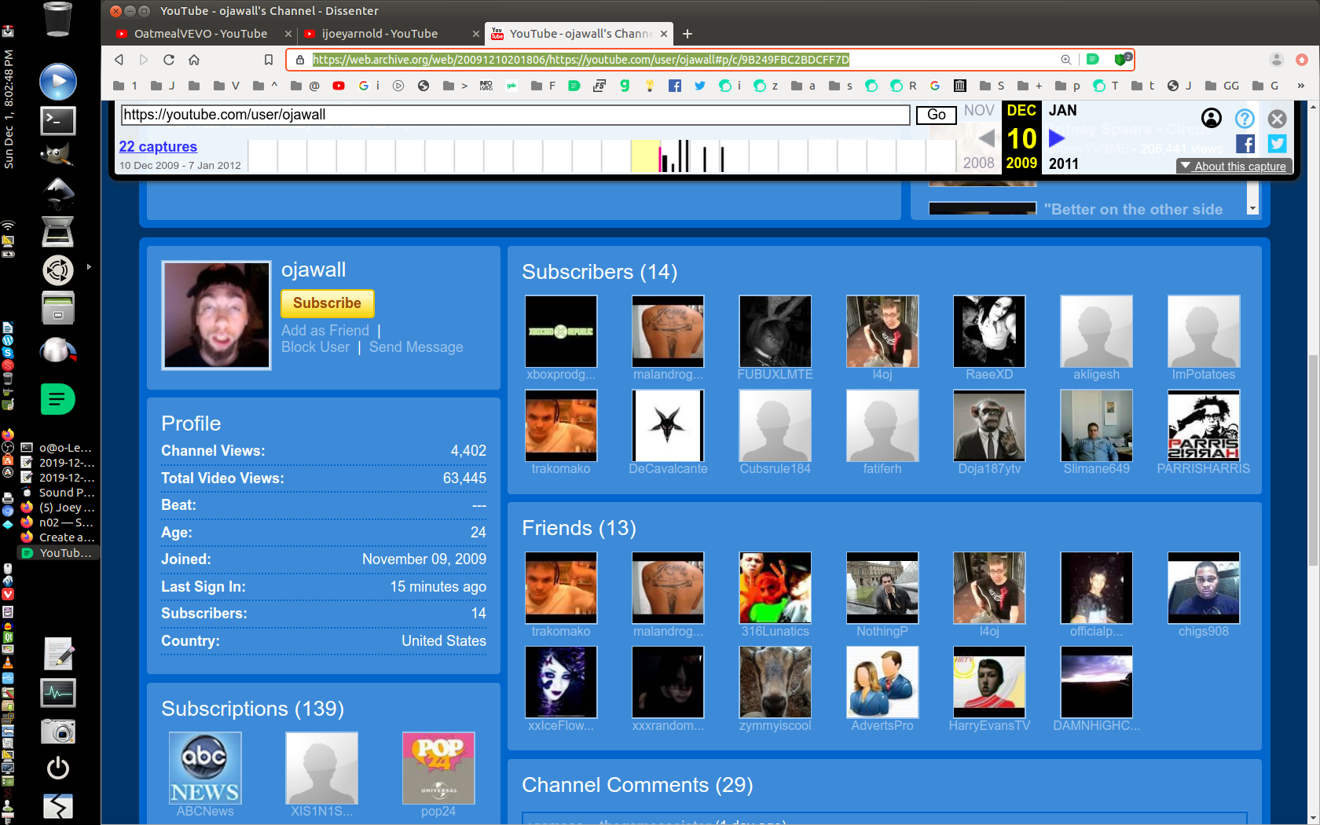
Task: Expand About this capture dropdown
Action: point(1234,167)
